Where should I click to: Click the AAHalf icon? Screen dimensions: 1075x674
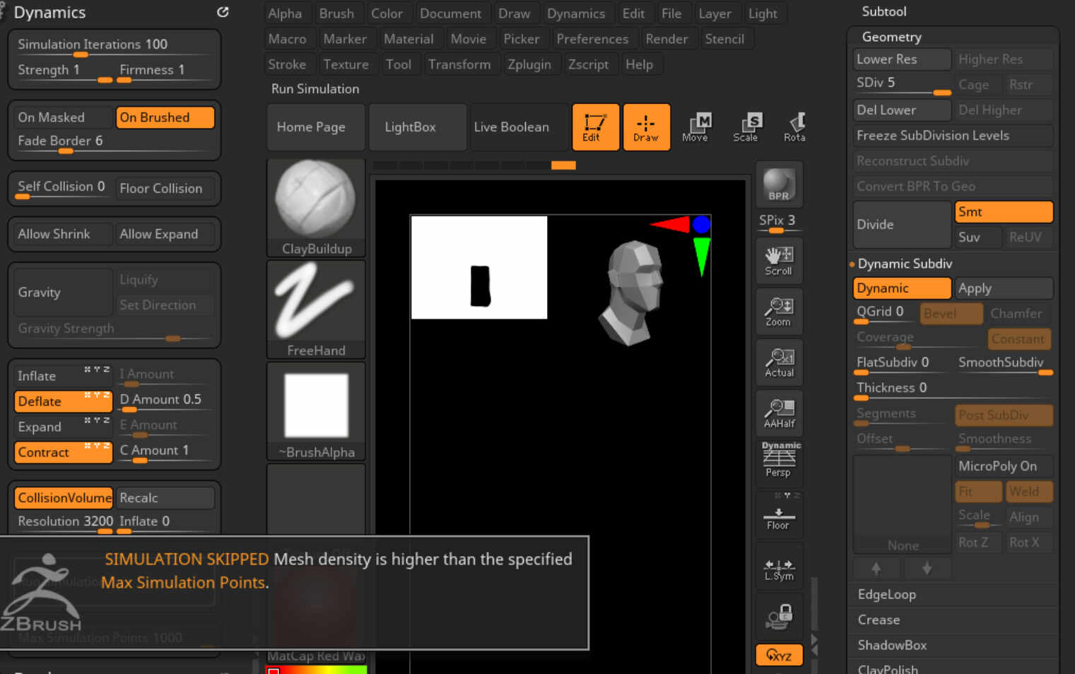(779, 414)
